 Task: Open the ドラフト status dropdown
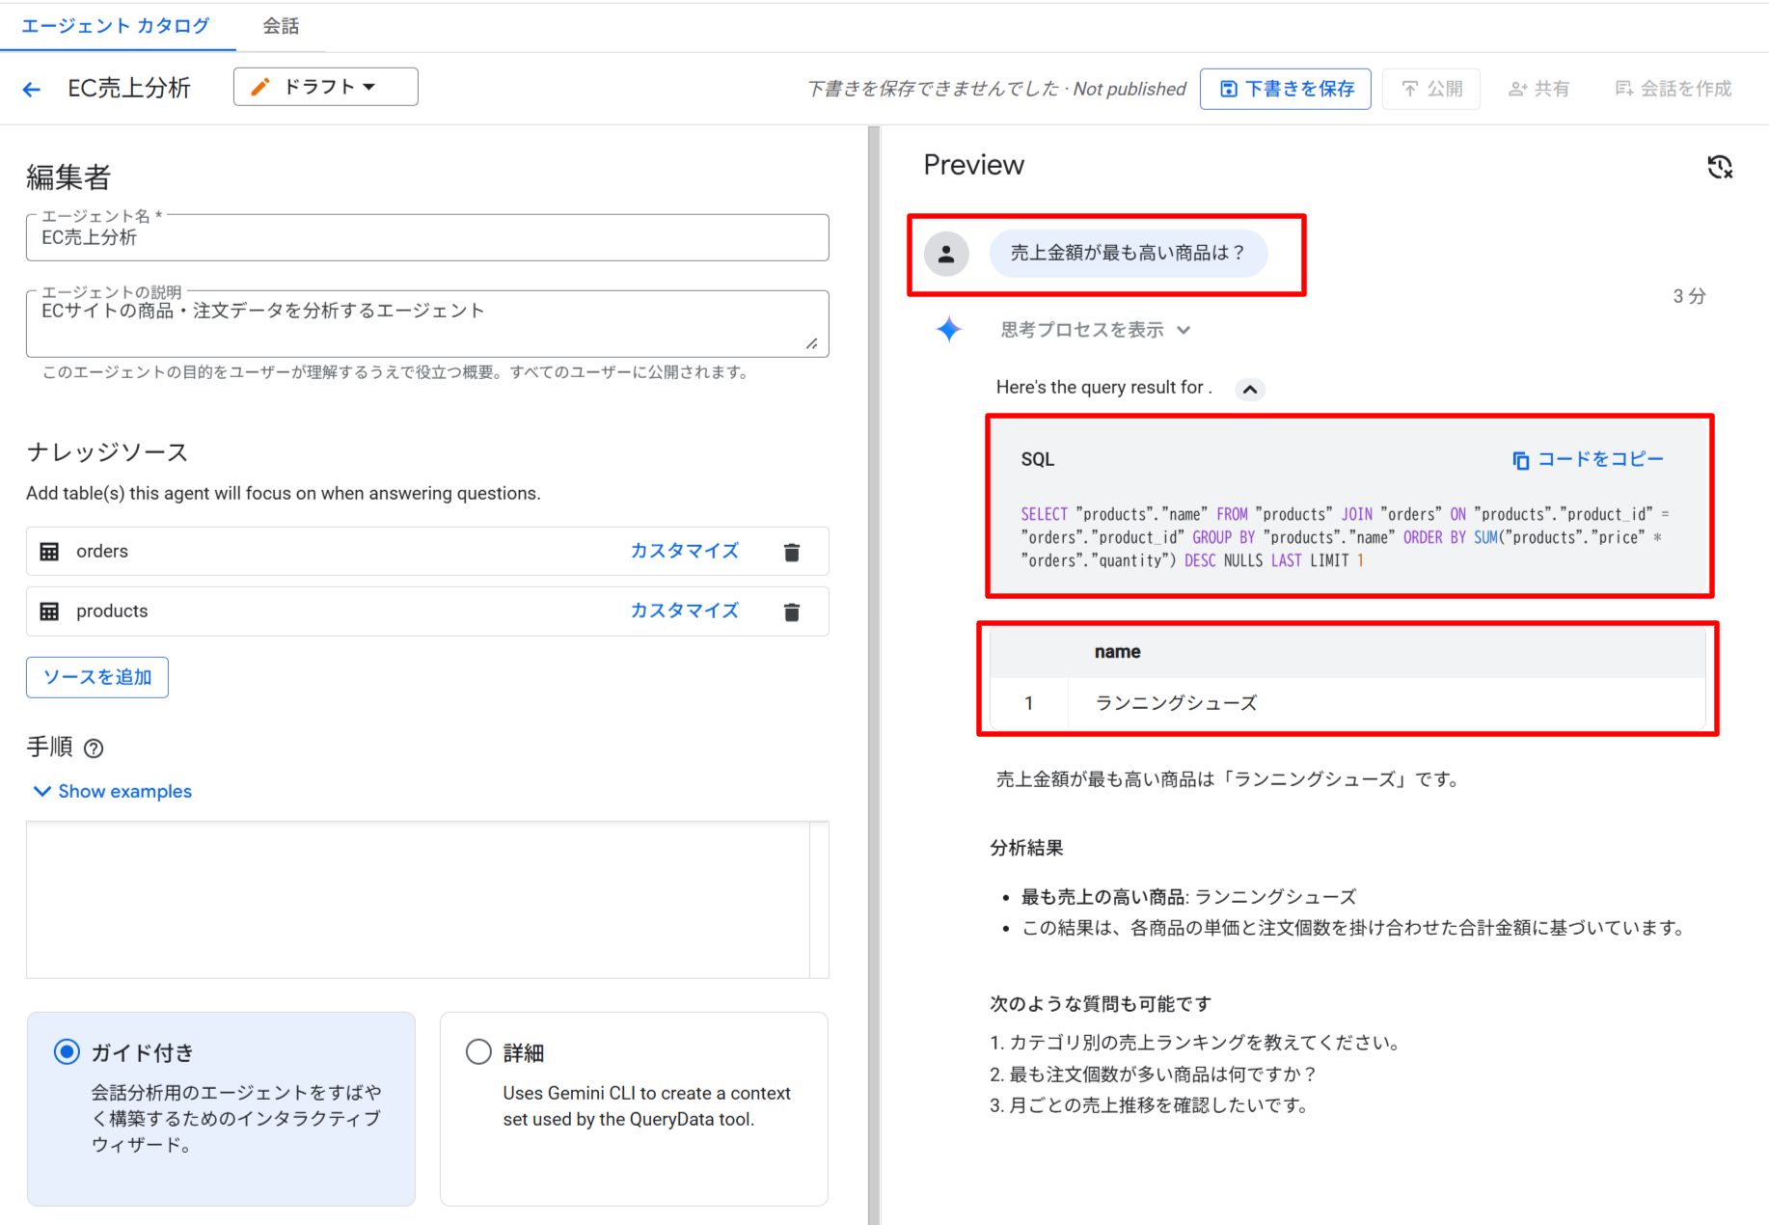(x=325, y=86)
